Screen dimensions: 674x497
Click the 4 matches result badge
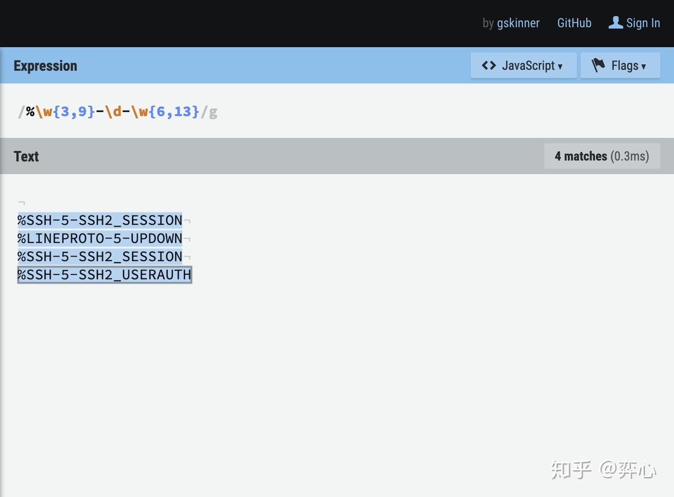pos(602,156)
